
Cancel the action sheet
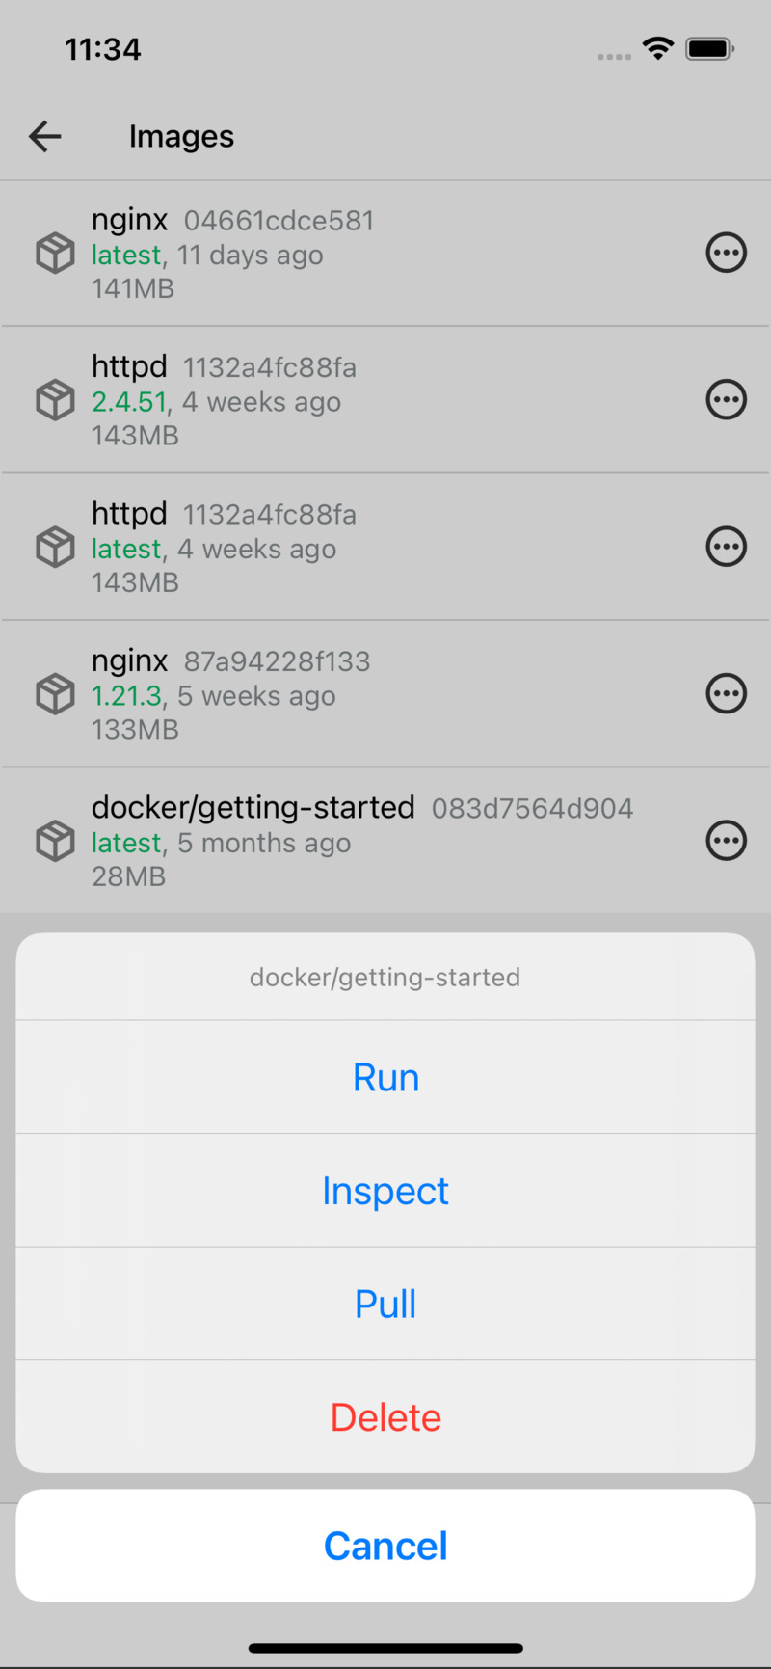click(385, 1546)
